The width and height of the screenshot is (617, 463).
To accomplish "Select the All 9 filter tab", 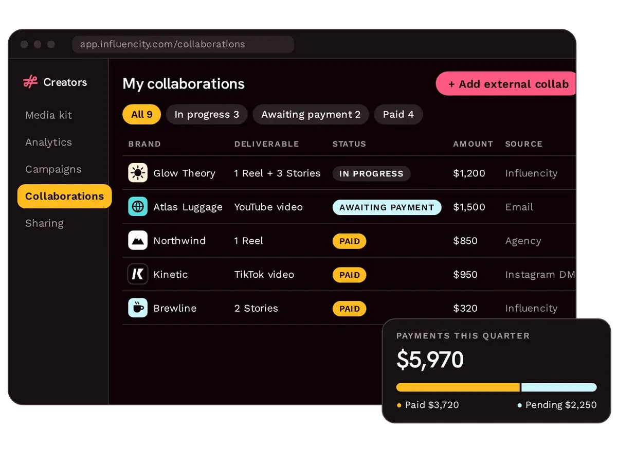I will point(142,114).
